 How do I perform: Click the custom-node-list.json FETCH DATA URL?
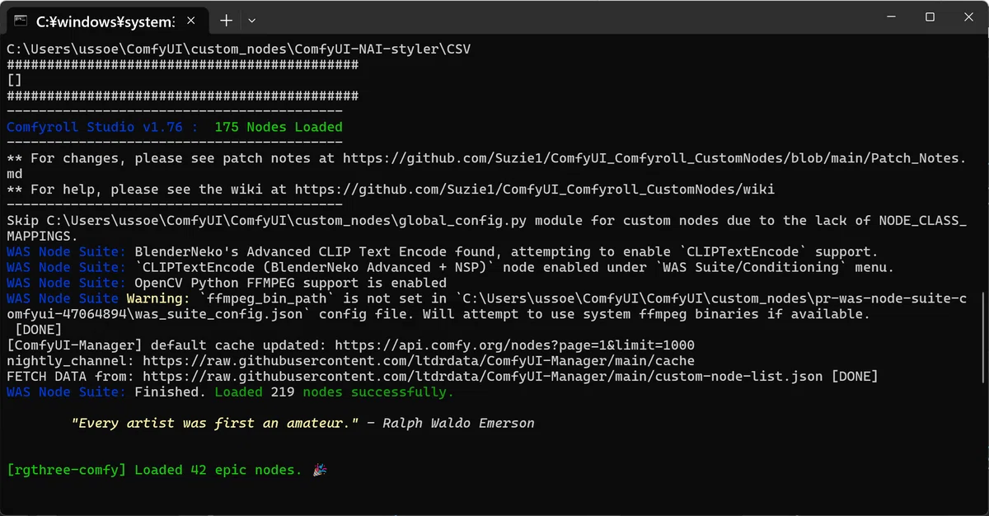tap(482, 377)
